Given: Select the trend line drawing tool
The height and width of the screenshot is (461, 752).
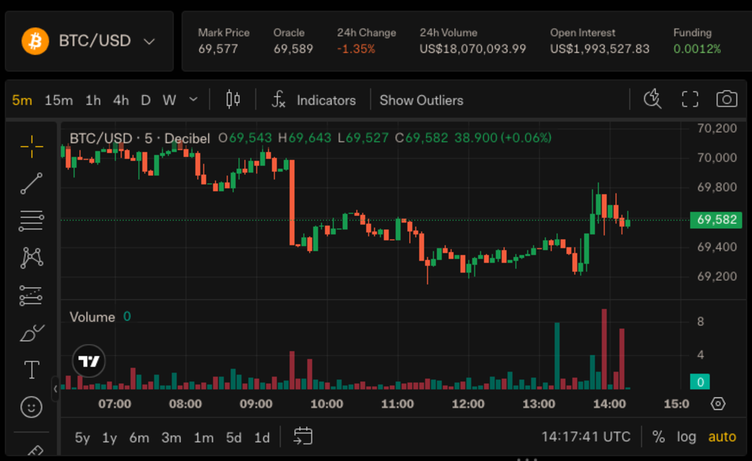Looking at the screenshot, I should click(31, 184).
